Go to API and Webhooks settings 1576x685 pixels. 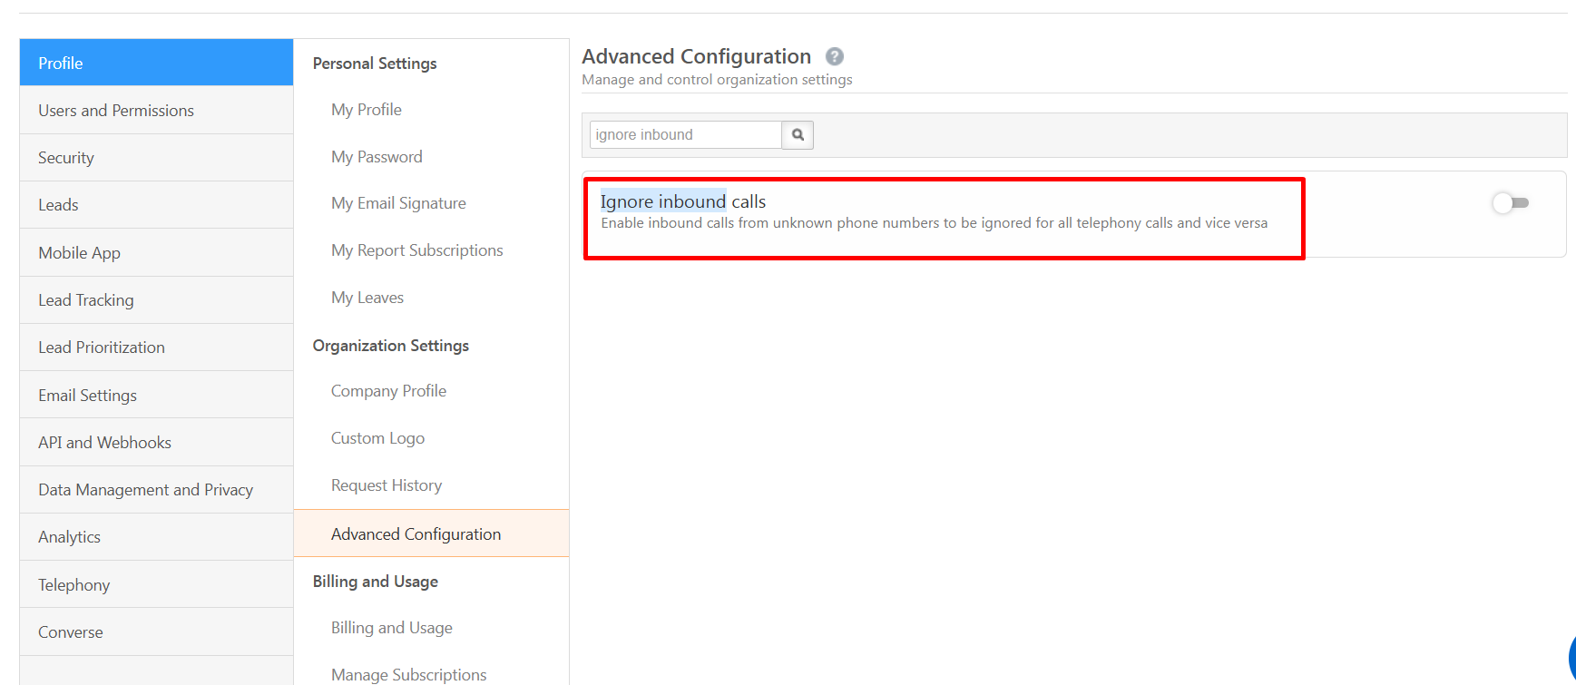coord(104,443)
